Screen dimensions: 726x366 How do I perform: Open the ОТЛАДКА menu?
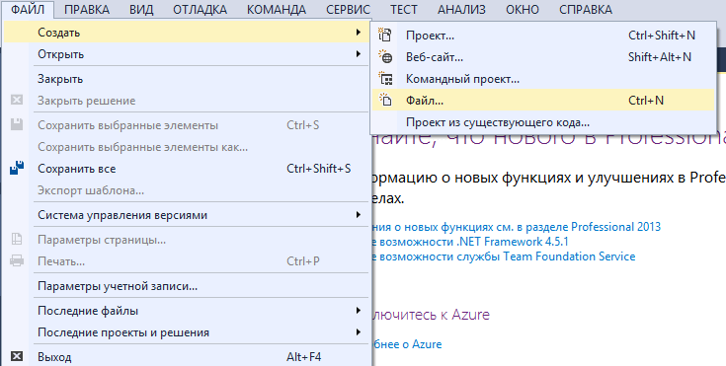[200, 9]
